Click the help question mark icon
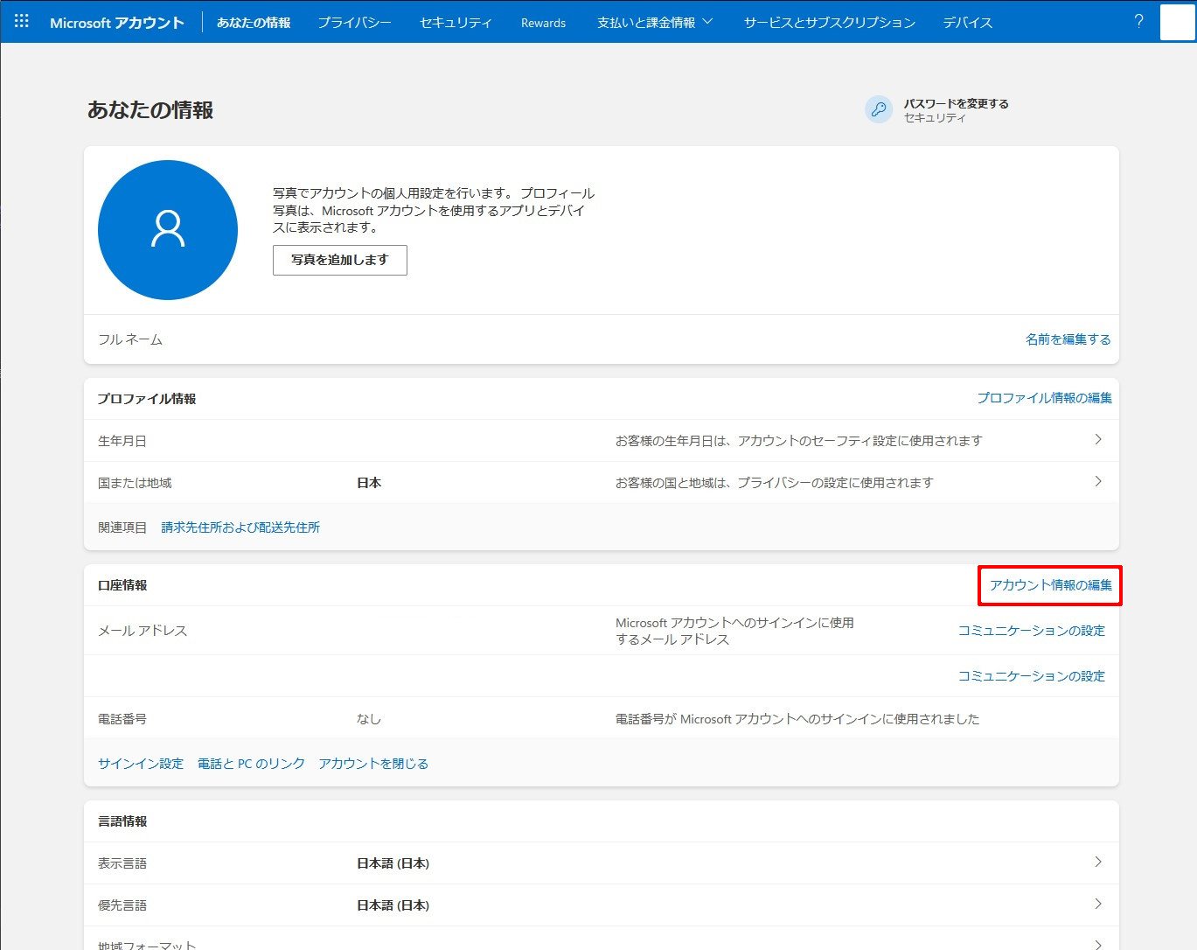The image size is (1197, 950). pyautogui.click(x=1138, y=22)
